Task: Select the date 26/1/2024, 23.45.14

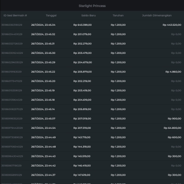Action: (x=43, y=109)
